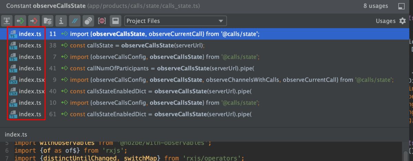Select usage "const callNumOfParticipants = observeCallsState"
Viewport: 413px width, 161px height.
(x=204, y=68)
